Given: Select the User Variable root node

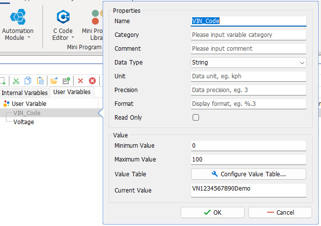Looking at the screenshot, I should click(x=29, y=103).
